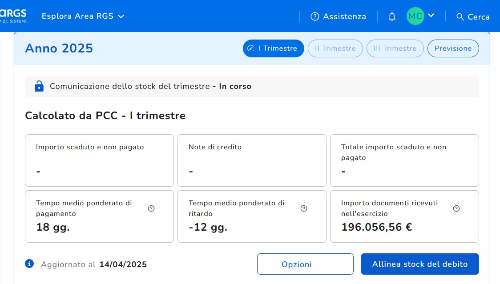
Task: Open the Esplora Area RGS menu
Action: pos(83,16)
